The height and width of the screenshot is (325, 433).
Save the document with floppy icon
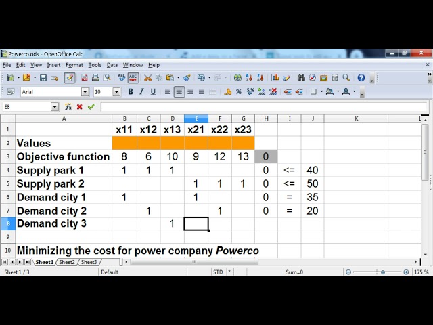click(x=43, y=78)
